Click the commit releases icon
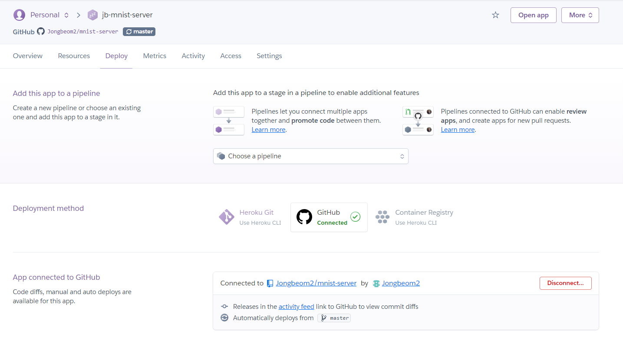This screenshot has width=623, height=344. pyautogui.click(x=224, y=307)
